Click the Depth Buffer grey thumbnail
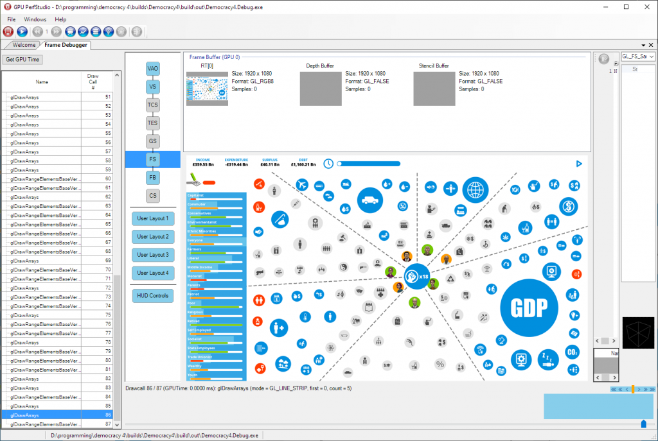The image size is (658, 441). point(321,89)
